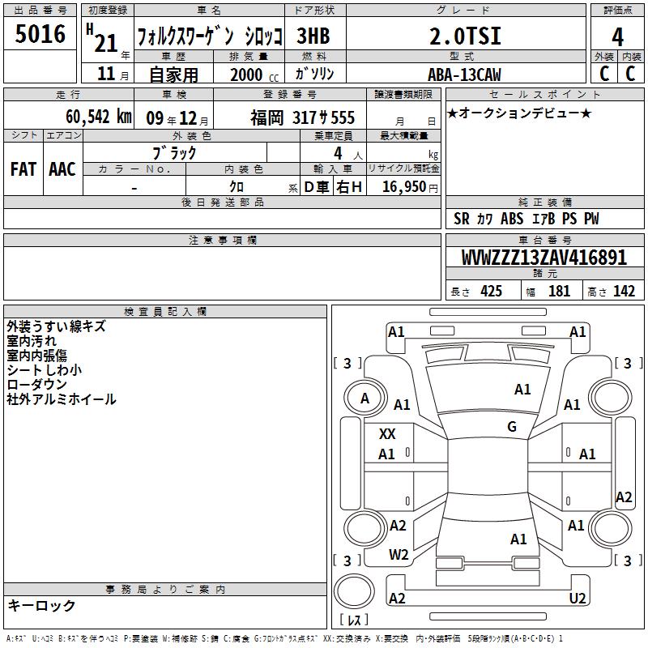648x648 pixels.
Task: Click the G mark on the windshield
Action: [512, 427]
